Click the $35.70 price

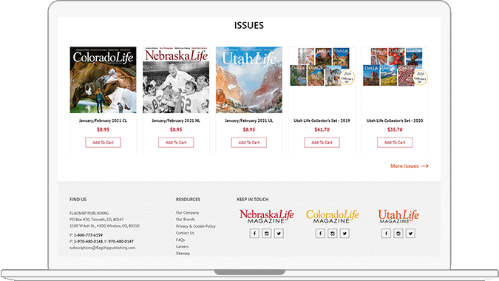tap(395, 129)
